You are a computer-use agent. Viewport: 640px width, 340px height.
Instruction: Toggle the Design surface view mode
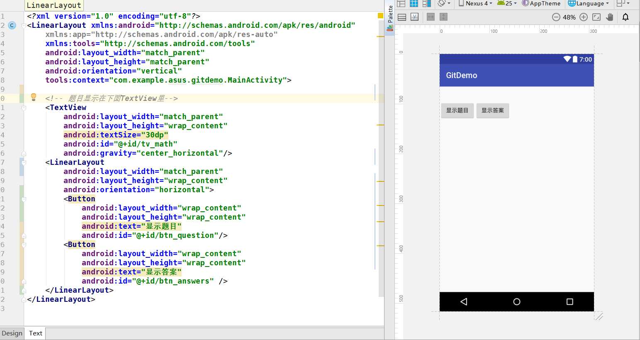pyautogui.click(x=401, y=4)
